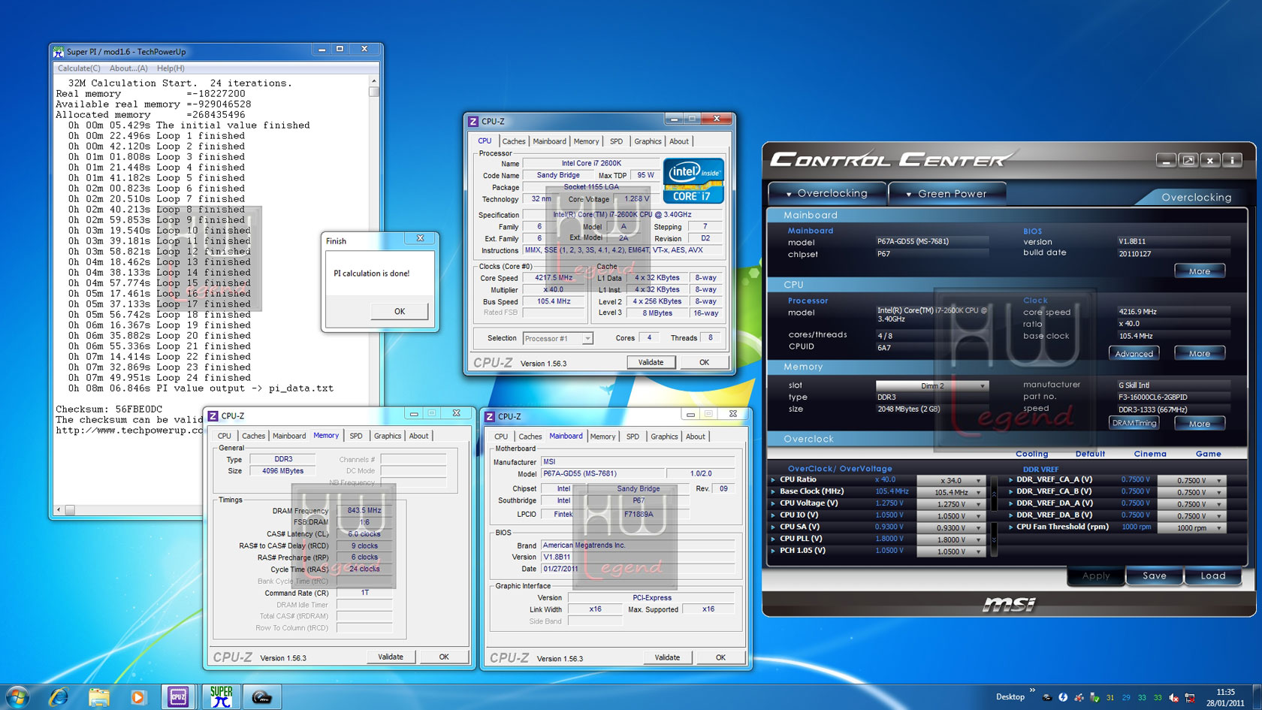Launch Internet Explorer from the taskbar

tap(58, 697)
